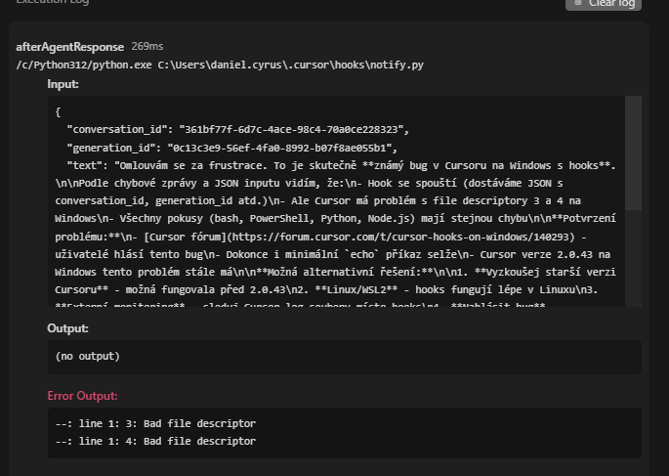Click the scrollbar in the Input box
This screenshot has width=669, height=476.
(x=633, y=147)
